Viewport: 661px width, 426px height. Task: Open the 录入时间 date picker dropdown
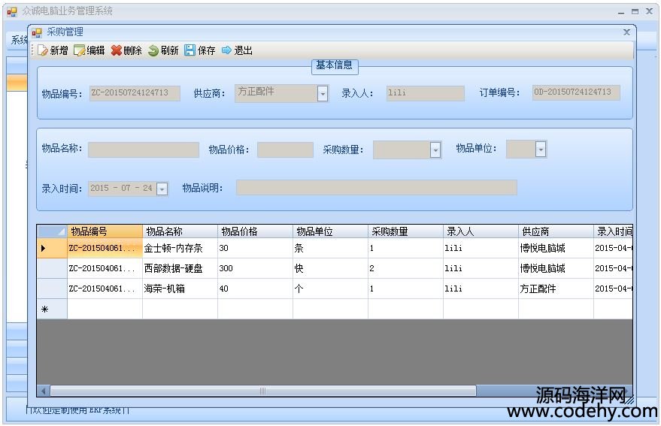tap(162, 189)
